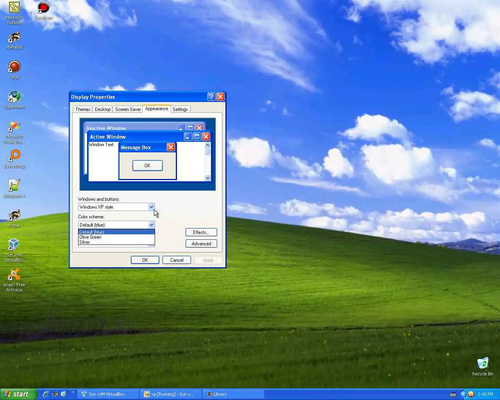Screen dimensions: 500x400
Task: Click the Active Window preview maximize icon
Action: pos(197,137)
